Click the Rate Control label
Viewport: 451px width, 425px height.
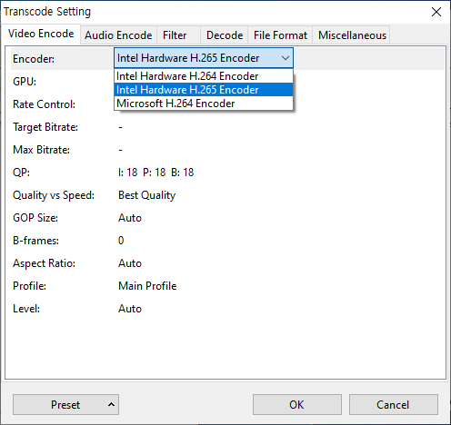44,104
